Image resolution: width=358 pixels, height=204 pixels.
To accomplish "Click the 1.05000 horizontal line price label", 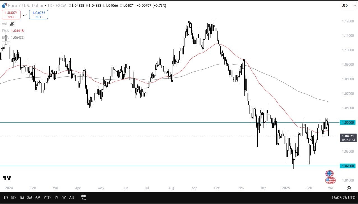I will 347,123.
